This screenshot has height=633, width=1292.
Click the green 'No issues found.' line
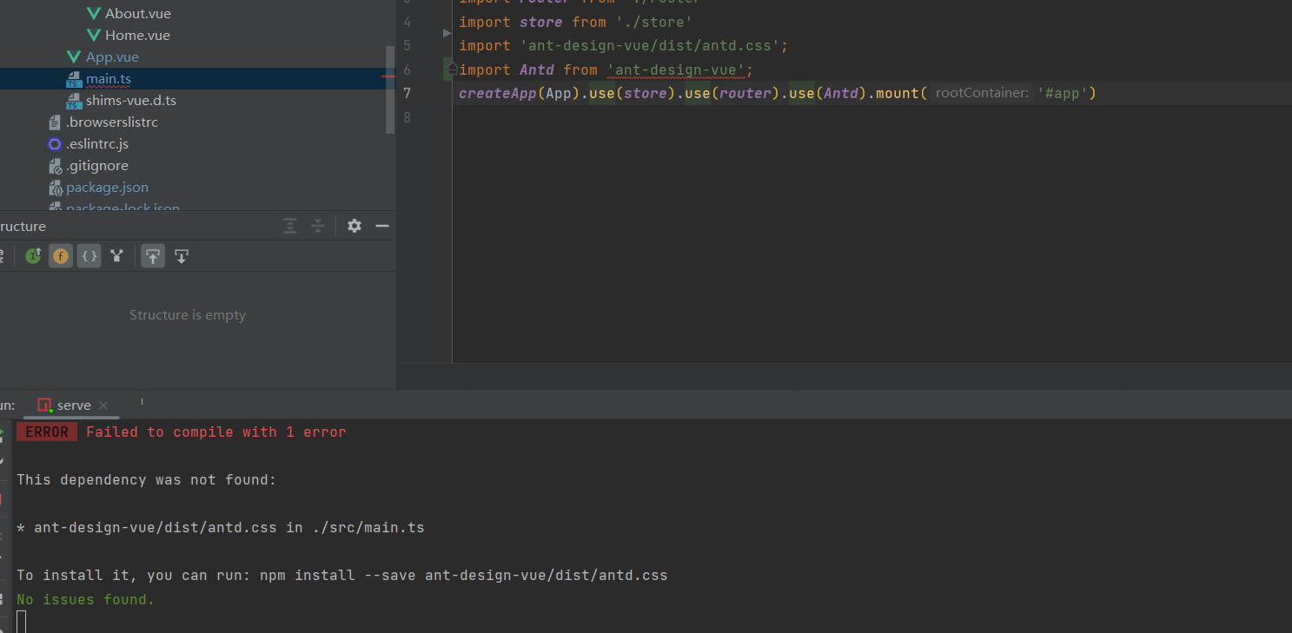click(x=85, y=599)
